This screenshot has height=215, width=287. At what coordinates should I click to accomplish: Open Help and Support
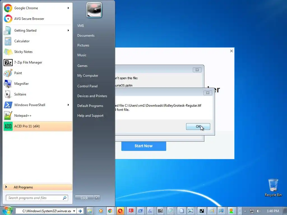pyautogui.click(x=90, y=116)
